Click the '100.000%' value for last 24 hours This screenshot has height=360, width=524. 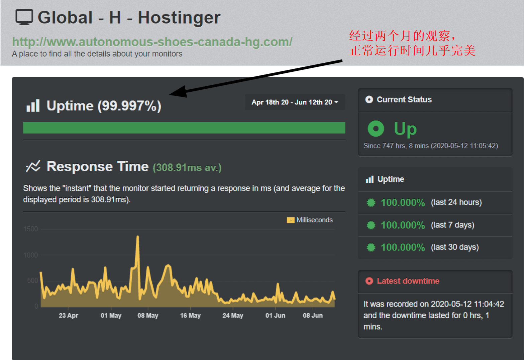click(x=403, y=202)
